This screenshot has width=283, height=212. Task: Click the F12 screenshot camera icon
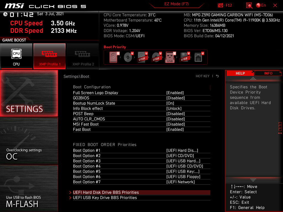[220, 6]
